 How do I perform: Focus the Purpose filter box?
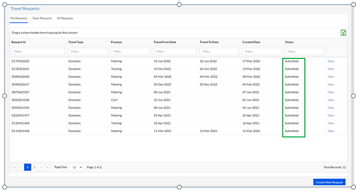131,51
